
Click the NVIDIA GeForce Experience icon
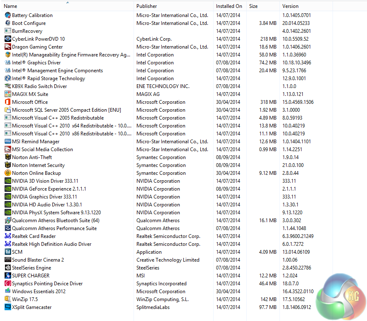click(x=8, y=189)
